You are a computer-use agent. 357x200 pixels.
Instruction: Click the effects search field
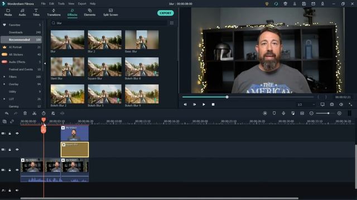[109, 23]
